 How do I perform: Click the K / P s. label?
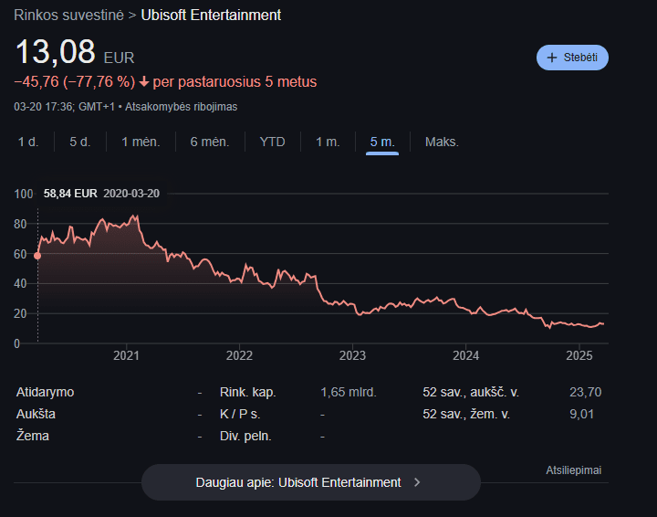pyautogui.click(x=240, y=415)
